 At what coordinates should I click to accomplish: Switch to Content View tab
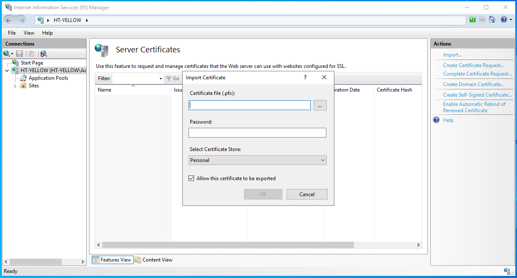[153, 259]
